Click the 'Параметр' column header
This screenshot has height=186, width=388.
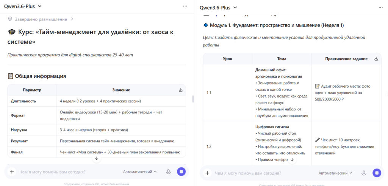coord(32,90)
